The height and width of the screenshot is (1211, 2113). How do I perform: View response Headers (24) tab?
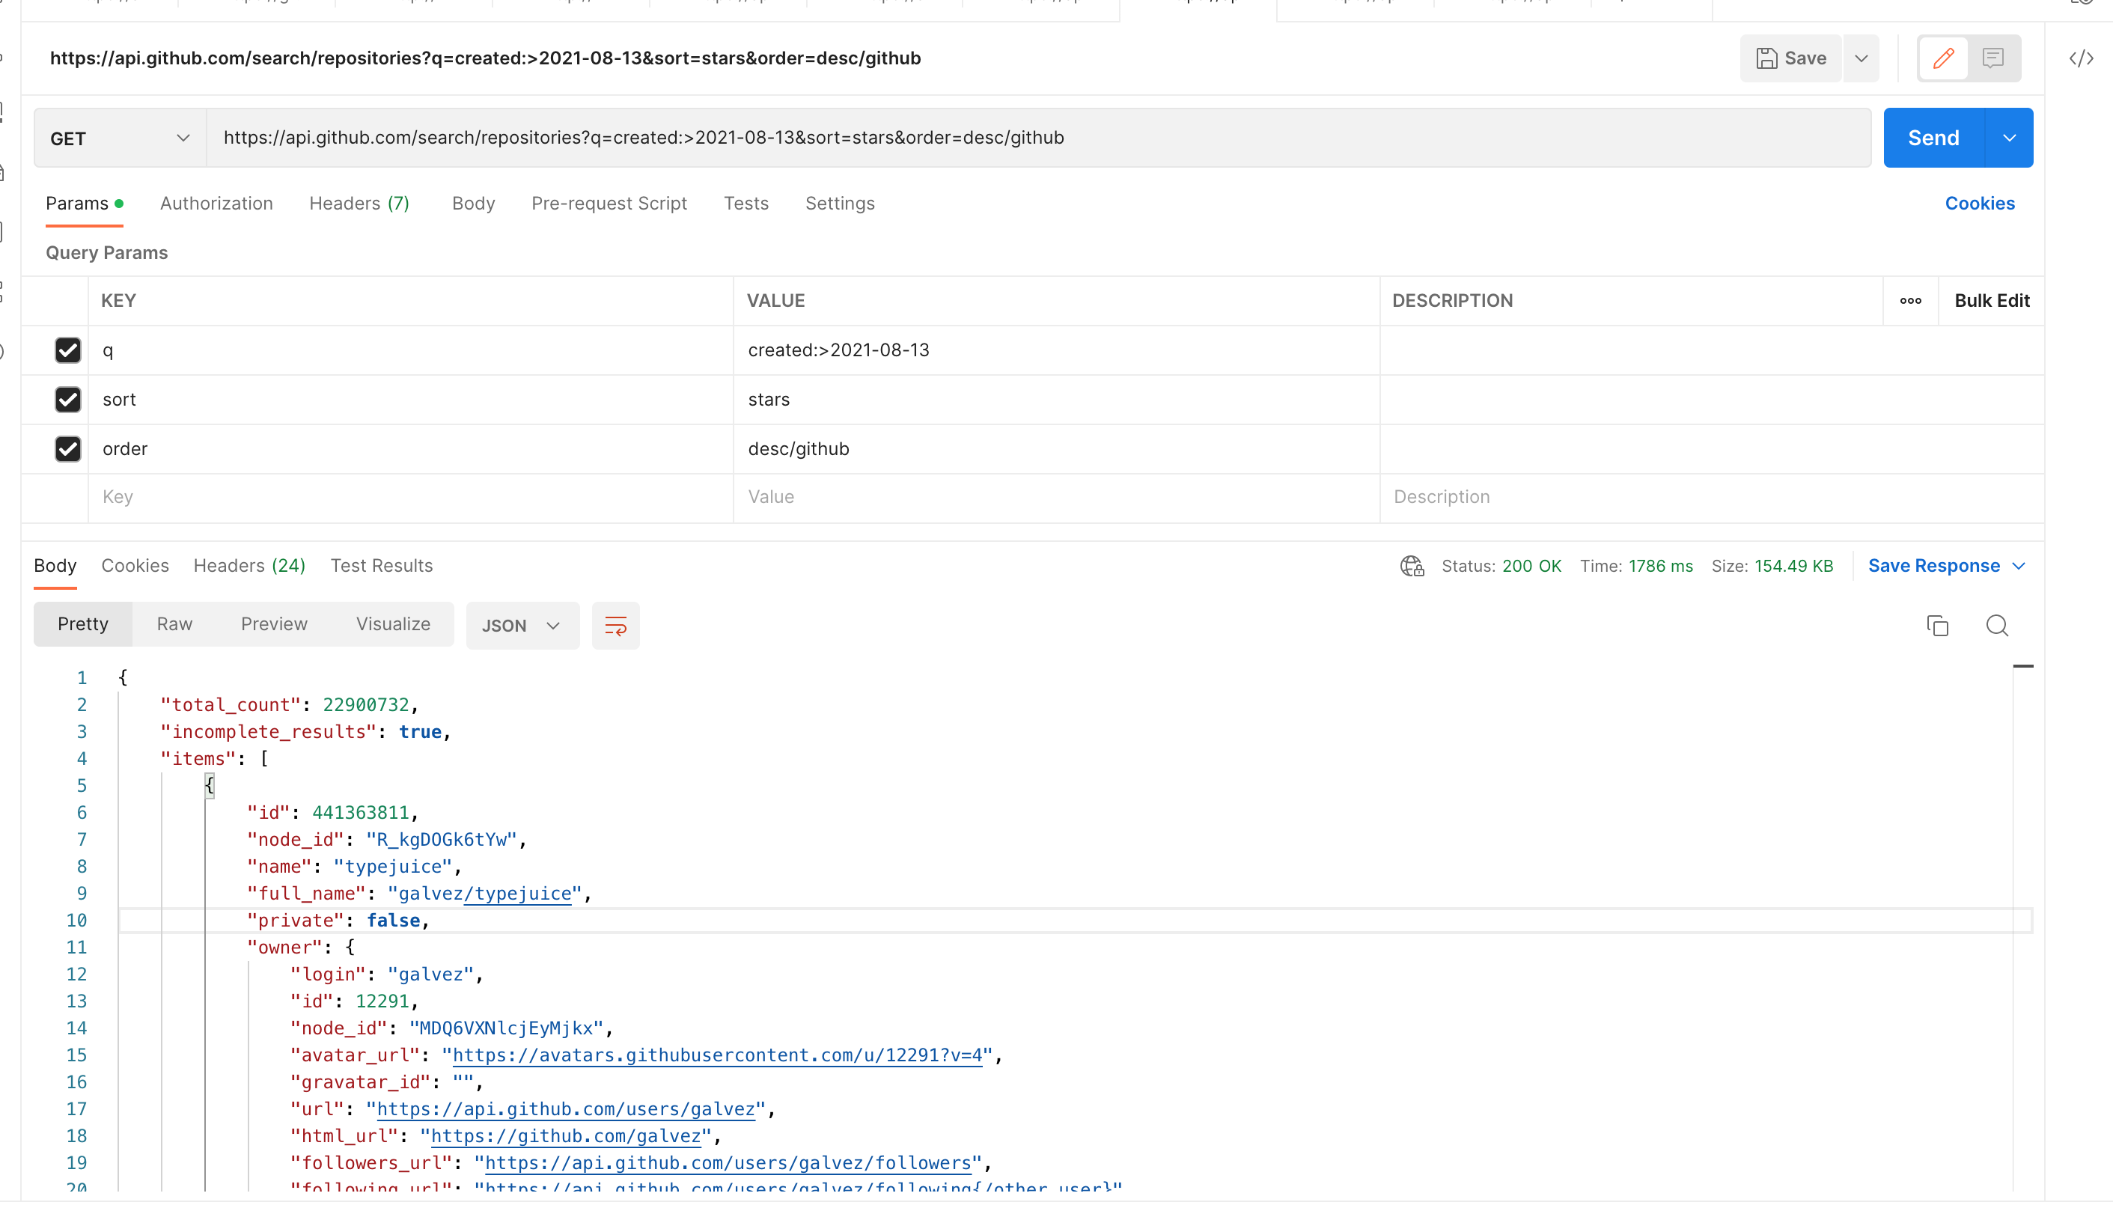pos(249,567)
